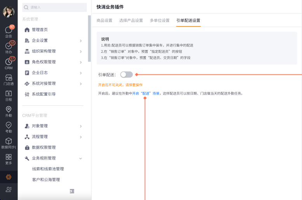
Task: Open 企信 messaging icon
Action: tap(9, 30)
